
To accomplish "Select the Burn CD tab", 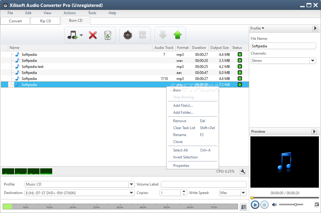I will [x=75, y=21].
